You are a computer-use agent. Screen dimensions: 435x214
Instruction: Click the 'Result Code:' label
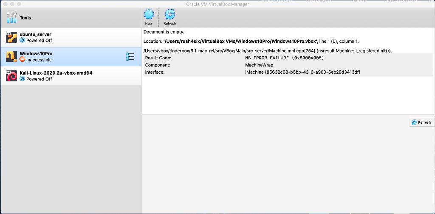(158, 58)
